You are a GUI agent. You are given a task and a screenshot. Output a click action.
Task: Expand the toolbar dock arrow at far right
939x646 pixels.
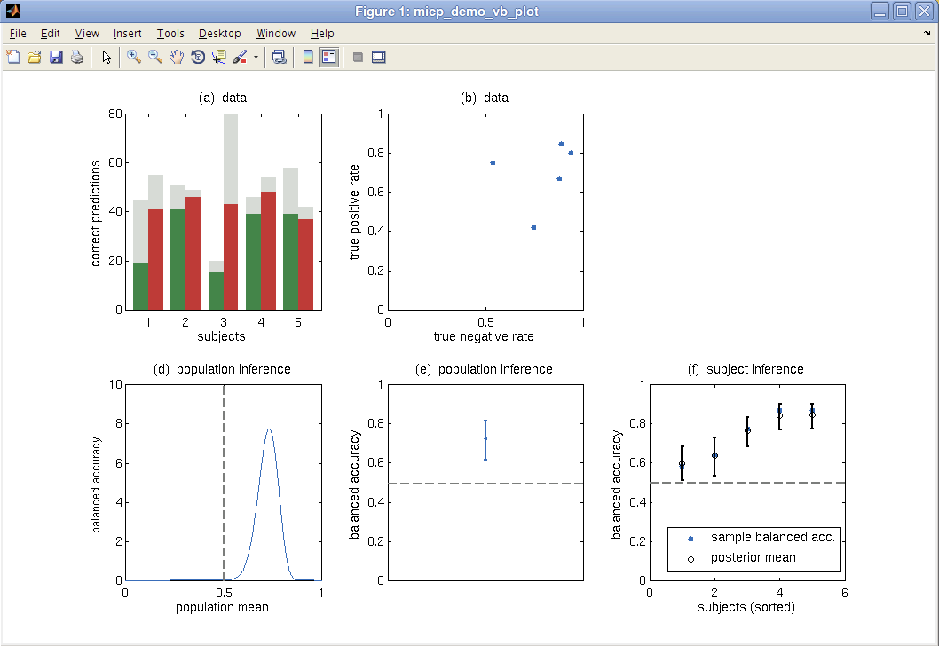coord(927,34)
